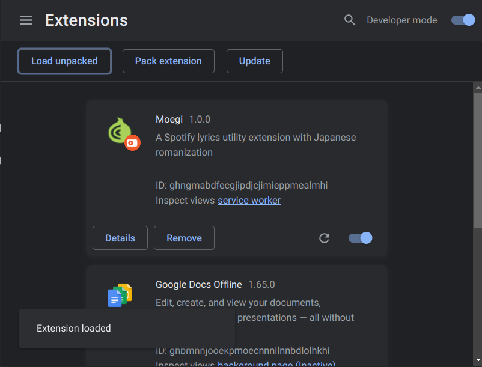Click the Moegi ID text
Image resolution: width=482 pixels, height=367 pixels.
[242, 185]
